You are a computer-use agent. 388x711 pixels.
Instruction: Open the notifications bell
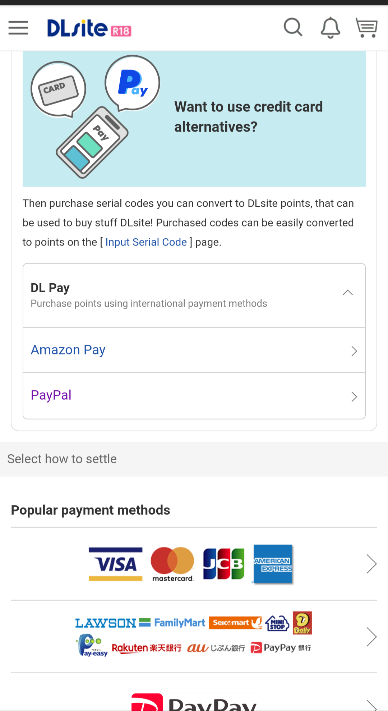pos(330,28)
